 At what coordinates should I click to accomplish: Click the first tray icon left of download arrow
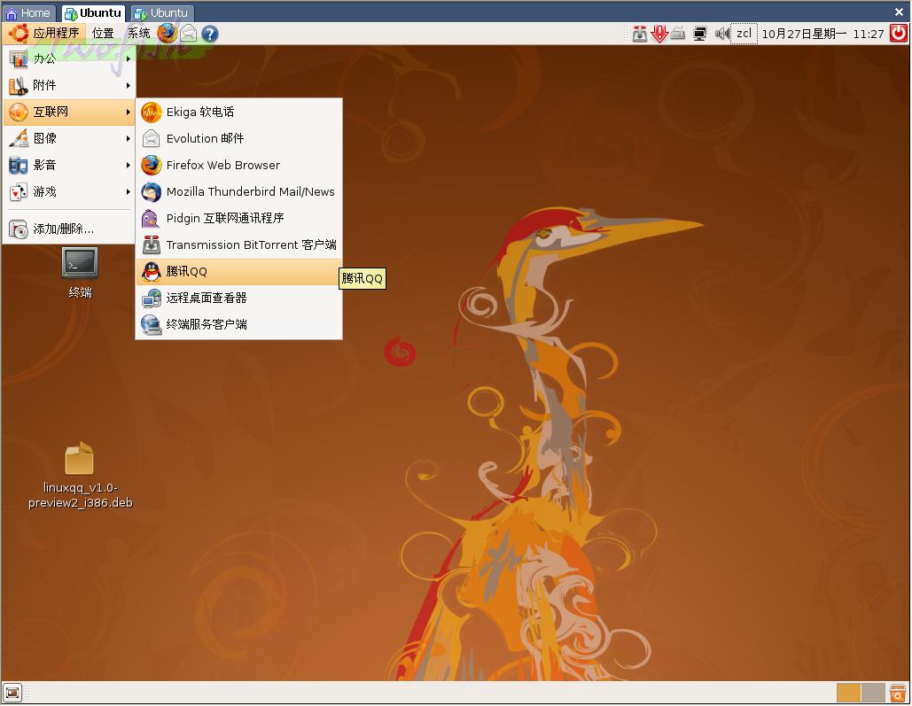coord(640,35)
